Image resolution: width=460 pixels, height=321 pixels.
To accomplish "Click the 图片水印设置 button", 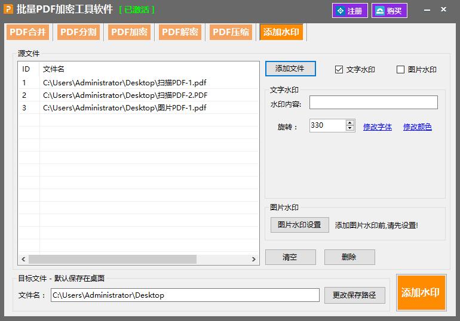I will pyautogui.click(x=299, y=225).
